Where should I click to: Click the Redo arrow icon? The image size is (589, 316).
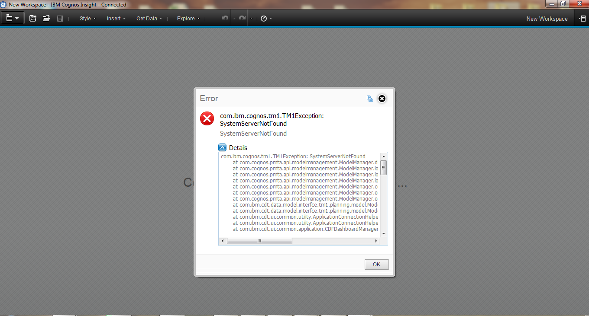[242, 19]
